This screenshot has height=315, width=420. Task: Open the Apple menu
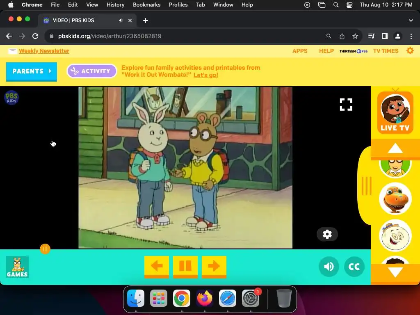(x=11, y=5)
